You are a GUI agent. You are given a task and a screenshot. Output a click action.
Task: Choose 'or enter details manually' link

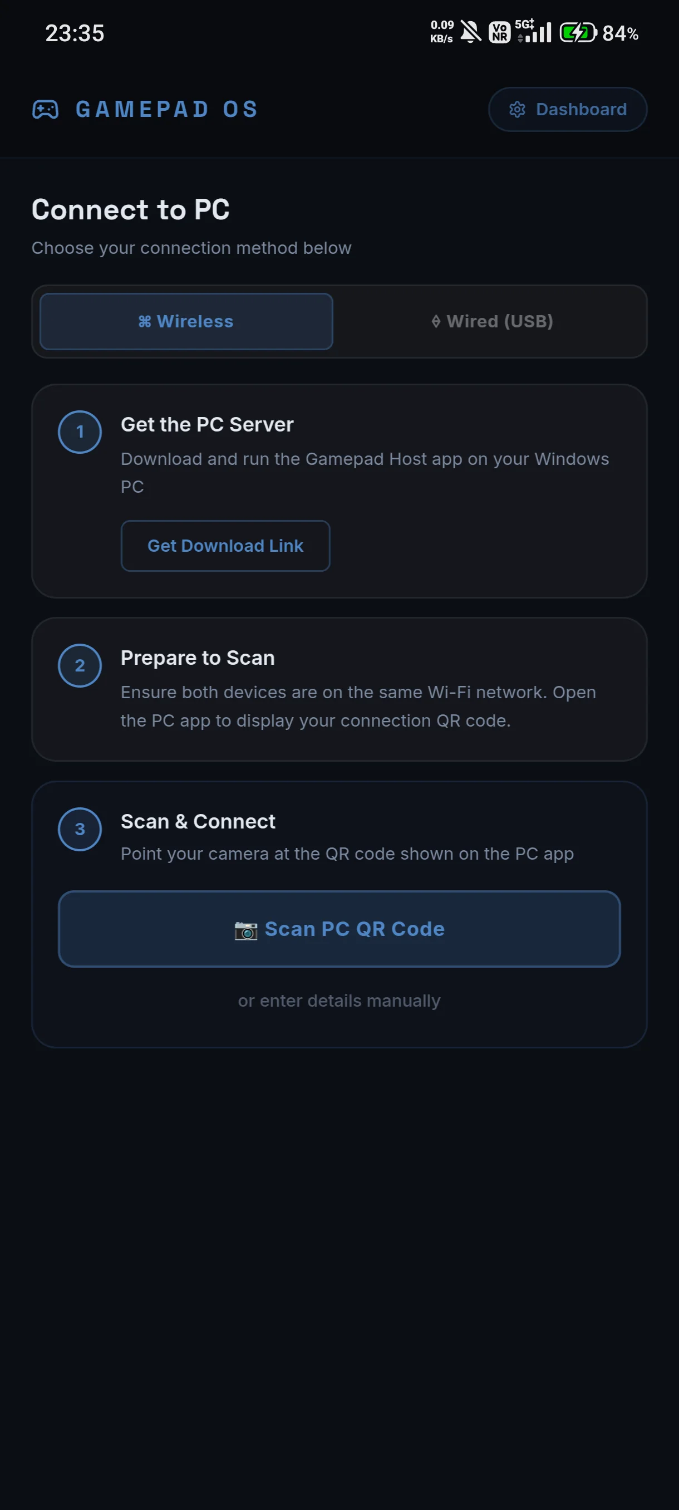pyautogui.click(x=339, y=1001)
